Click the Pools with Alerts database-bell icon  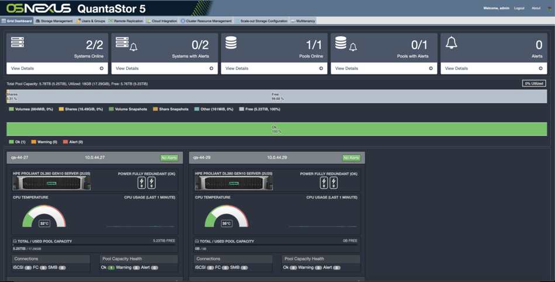(x=346, y=44)
